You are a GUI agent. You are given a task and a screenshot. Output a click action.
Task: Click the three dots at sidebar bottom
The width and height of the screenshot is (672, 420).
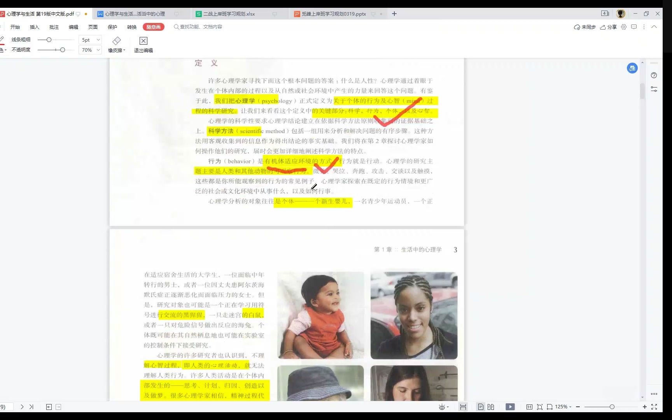point(654,394)
